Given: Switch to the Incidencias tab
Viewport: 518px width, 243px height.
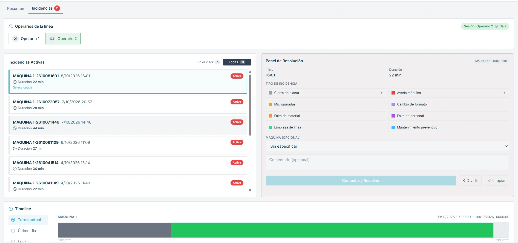Looking at the screenshot, I should pos(46,8).
